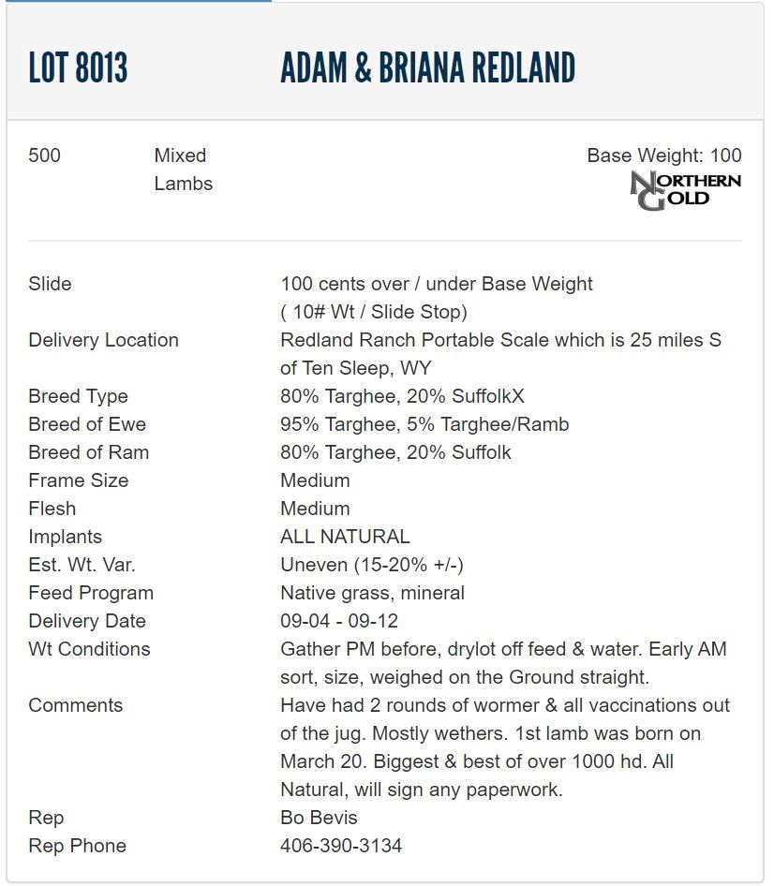Click the Rep Phone number 406-390-3134
This screenshot has height=886, width=774.
tap(341, 846)
